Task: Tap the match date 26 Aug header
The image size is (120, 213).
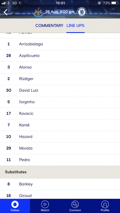Action: [60, 12]
